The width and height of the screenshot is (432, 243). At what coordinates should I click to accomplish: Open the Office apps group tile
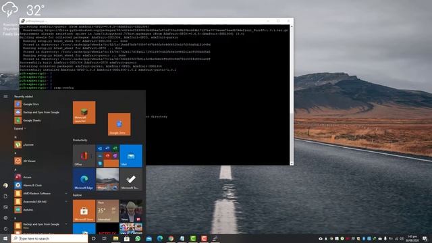point(107,156)
